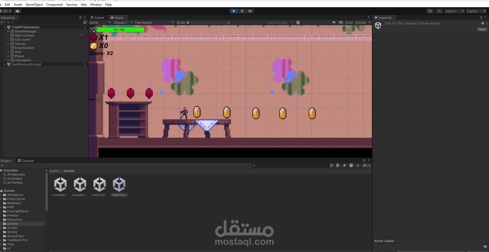Open the Free Aspect ratio dropdown
The width and height of the screenshot is (489, 252).
click(x=154, y=22)
